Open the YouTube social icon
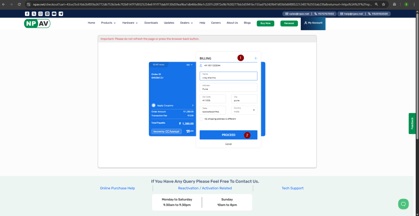 tap(54, 13)
